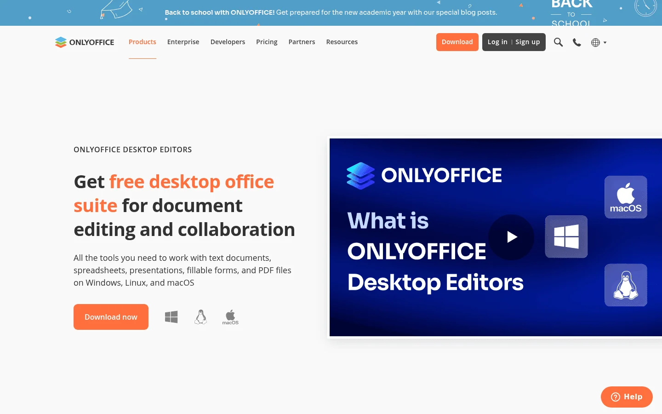Click the phone contact icon
This screenshot has height=414, width=662.
pos(577,42)
